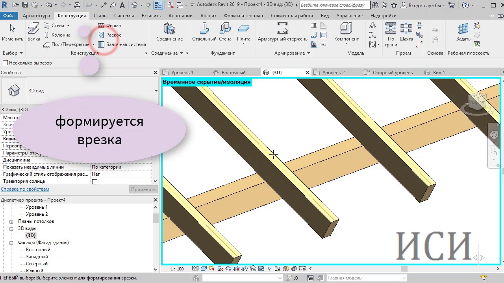Close the Свойства panel
504x283 pixels.
click(156, 73)
